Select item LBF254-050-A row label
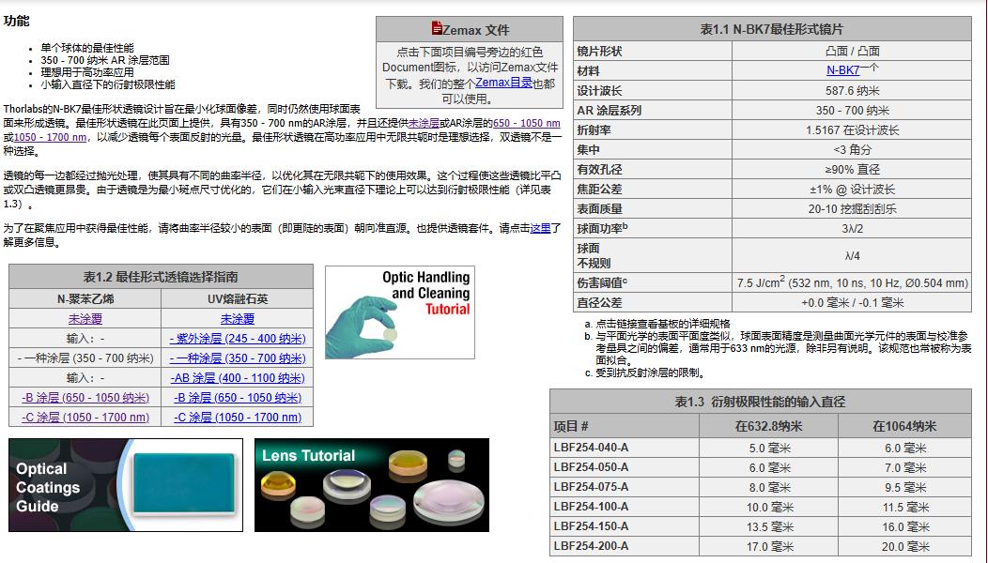The image size is (988, 563). click(591, 467)
